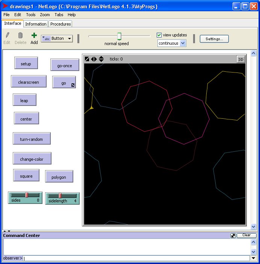The width and height of the screenshot is (260, 264).
Task: Click the small down triangle above Command Center
Action: 9,231
